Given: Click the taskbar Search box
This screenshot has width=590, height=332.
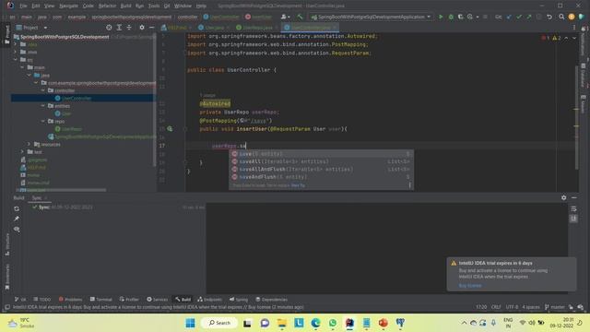Looking at the screenshot, I should point(219,323).
